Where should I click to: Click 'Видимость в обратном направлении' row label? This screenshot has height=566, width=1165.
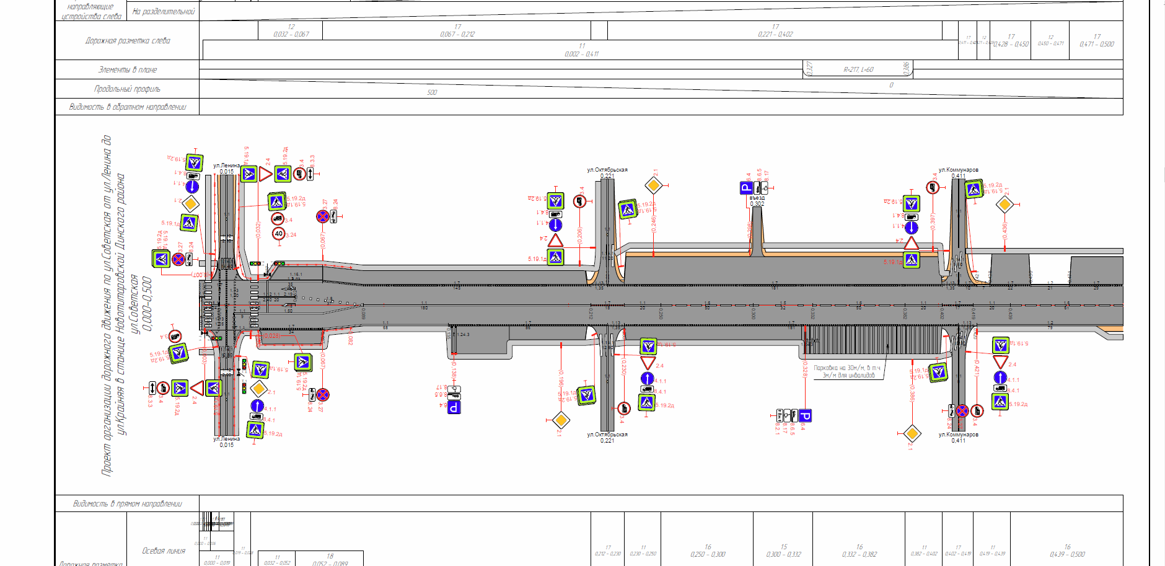click(x=127, y=107)
